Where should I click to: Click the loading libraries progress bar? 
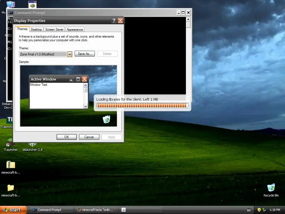(142, 105)
